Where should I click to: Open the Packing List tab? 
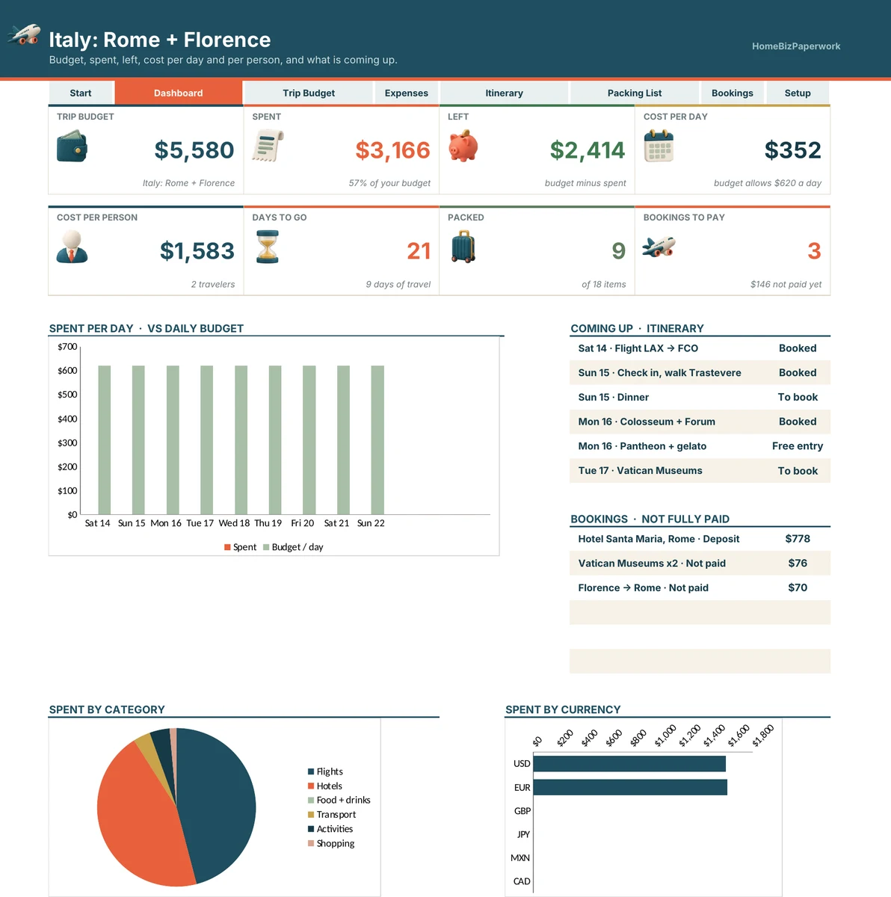(x=635, y=93)
